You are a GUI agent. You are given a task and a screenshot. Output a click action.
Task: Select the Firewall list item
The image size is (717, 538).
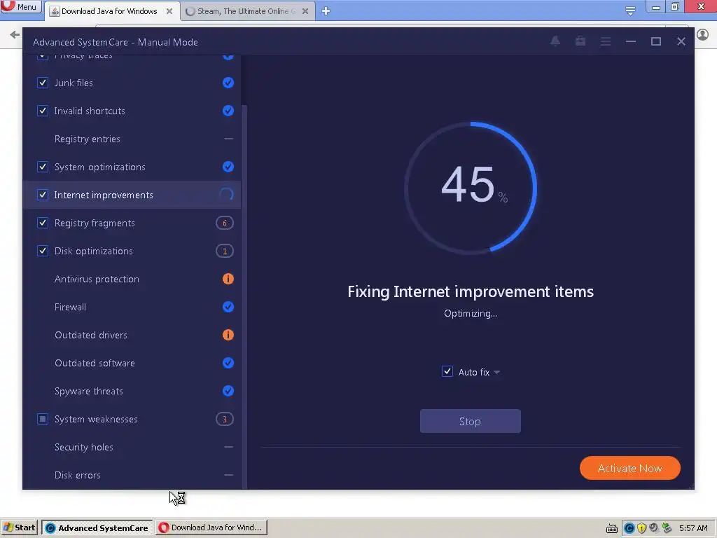click(x=132, y=307)
